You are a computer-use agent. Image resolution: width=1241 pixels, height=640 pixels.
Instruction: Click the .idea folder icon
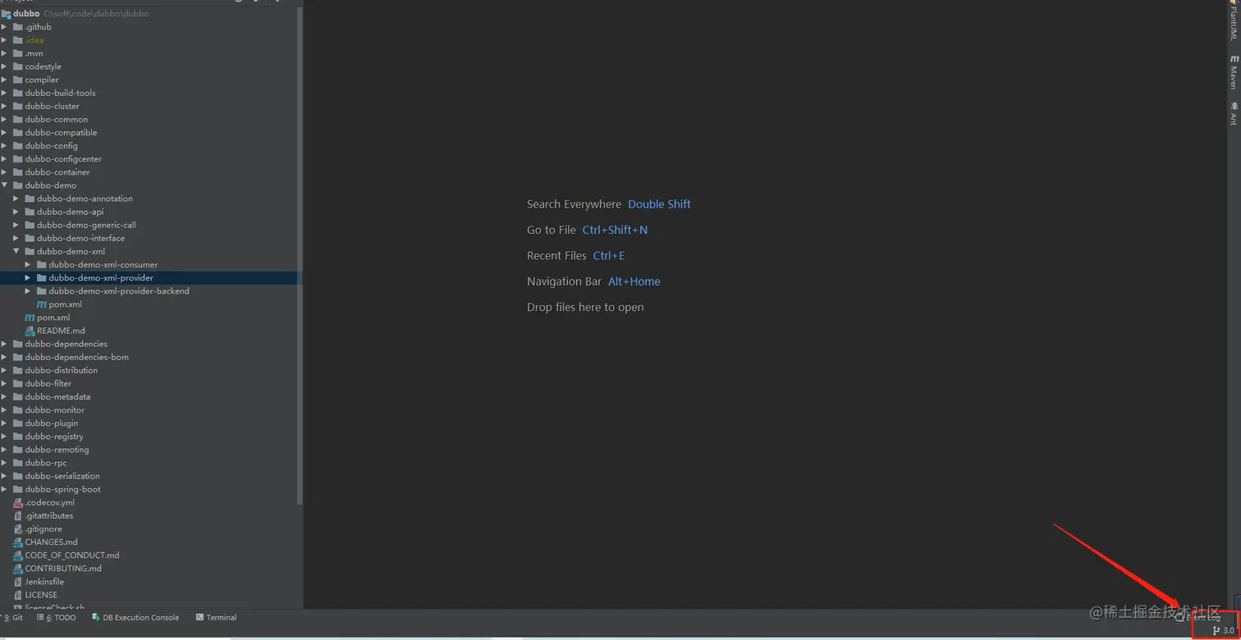pos(18,40)
